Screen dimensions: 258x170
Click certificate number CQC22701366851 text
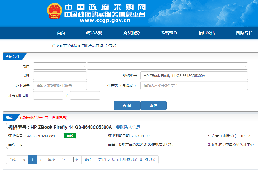tap(40, 136)
